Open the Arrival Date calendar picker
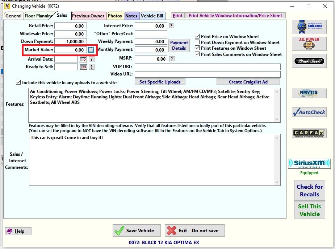Screen dimensions: 335x249 click(x=83, y=59)
